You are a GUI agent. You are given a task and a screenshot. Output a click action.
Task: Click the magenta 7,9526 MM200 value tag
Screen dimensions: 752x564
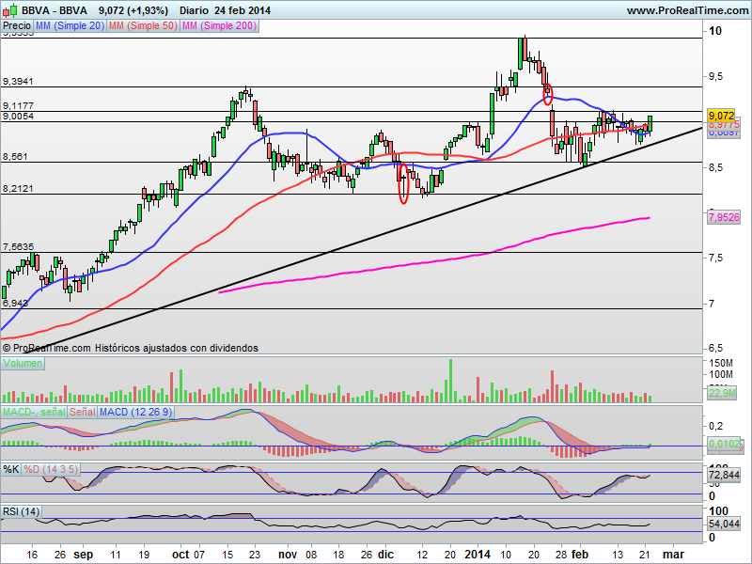tap(724, 217)
